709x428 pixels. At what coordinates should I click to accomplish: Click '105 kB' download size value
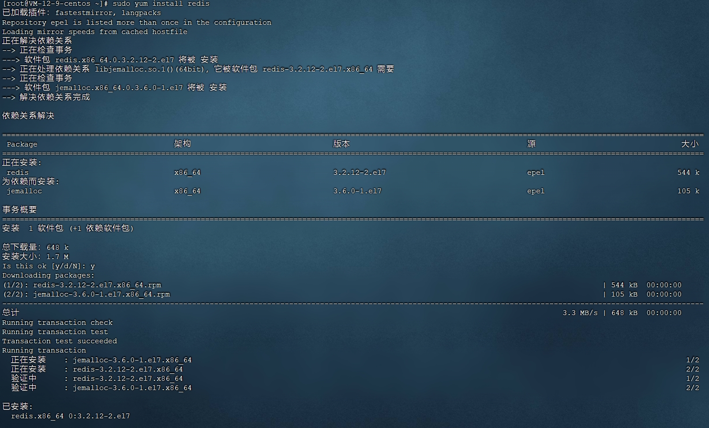pyautogui.click(x=624, y=294)
